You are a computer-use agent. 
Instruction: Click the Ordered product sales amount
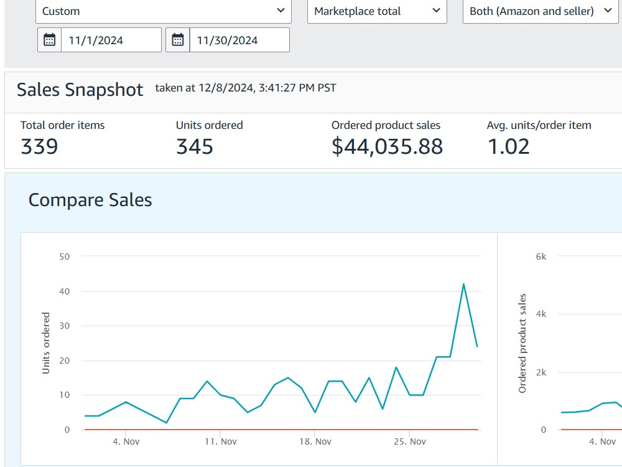[x=387, y=146]
